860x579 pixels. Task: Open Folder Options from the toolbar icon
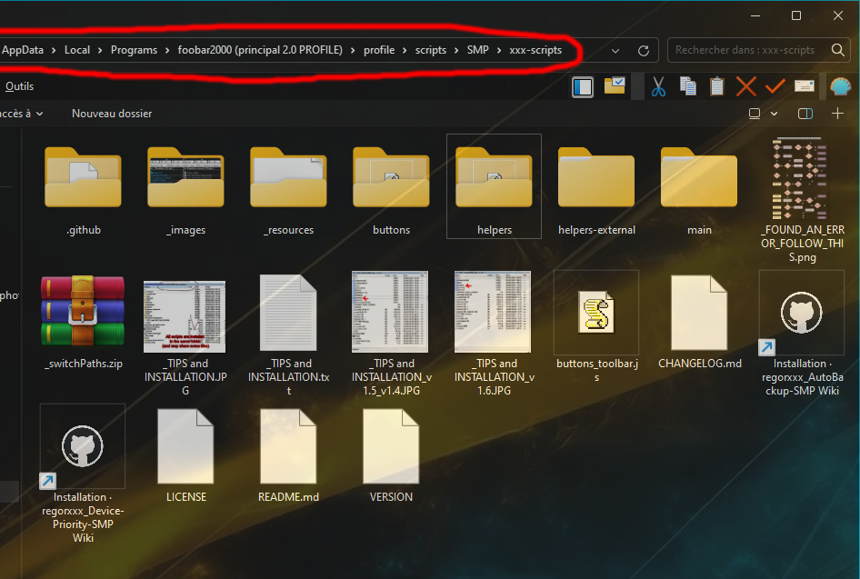pos(615,86)
